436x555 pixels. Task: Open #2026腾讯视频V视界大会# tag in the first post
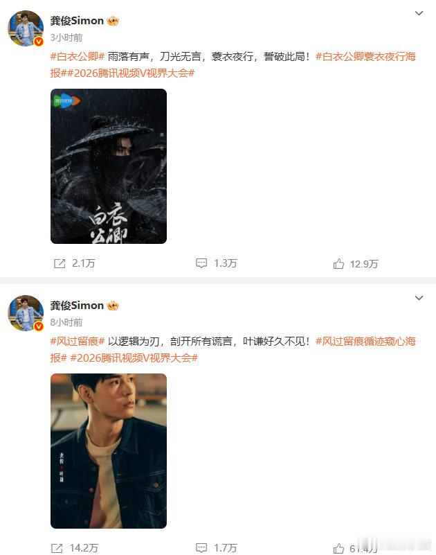pyautogui.click(x=131, y=73)
